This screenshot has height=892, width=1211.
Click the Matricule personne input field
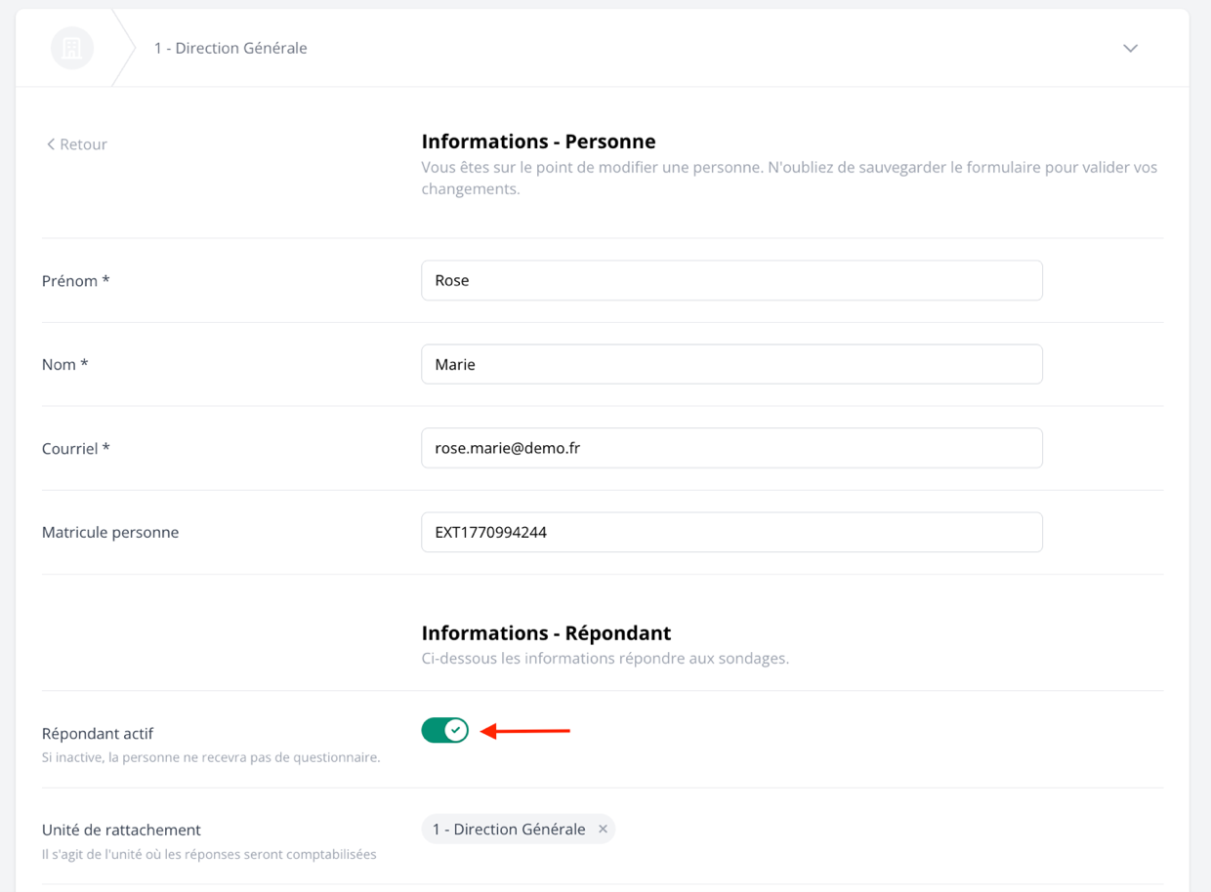click(731, 532)
